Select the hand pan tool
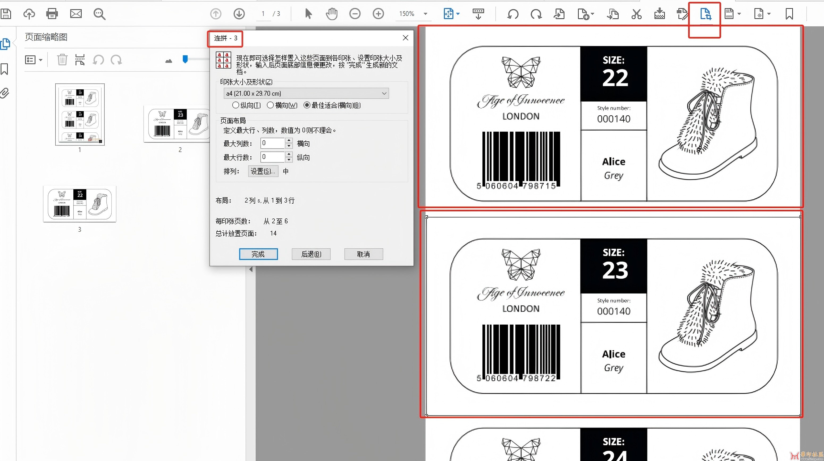 pyautogui.click(x=331, y=14)
